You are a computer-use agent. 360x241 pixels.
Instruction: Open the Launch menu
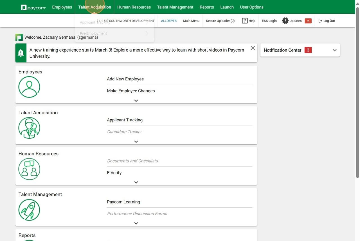227,7
